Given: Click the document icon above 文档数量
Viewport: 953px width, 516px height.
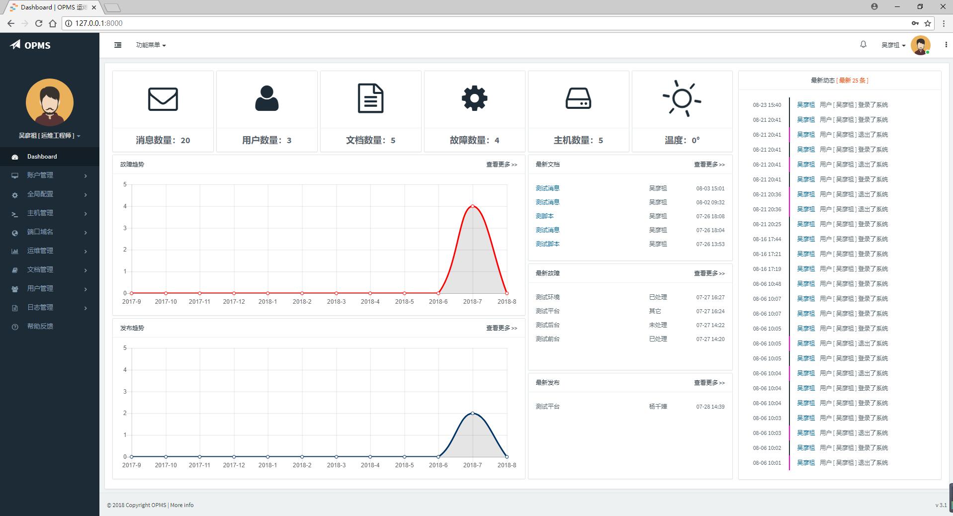Looking at the screenshot, I should point(371,98).
